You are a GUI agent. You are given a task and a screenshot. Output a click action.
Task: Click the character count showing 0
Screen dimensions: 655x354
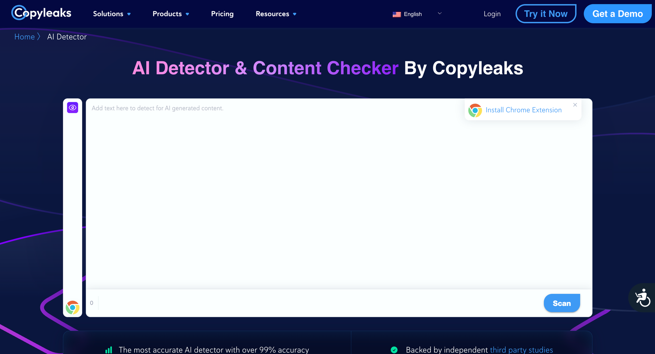click(x=92, y=303)
